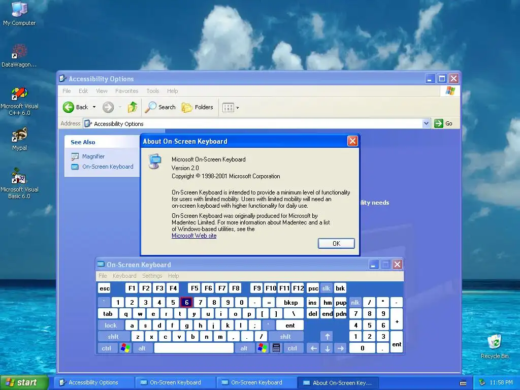
Task: Click the right Windows logo key
Action: pos(262,348)
